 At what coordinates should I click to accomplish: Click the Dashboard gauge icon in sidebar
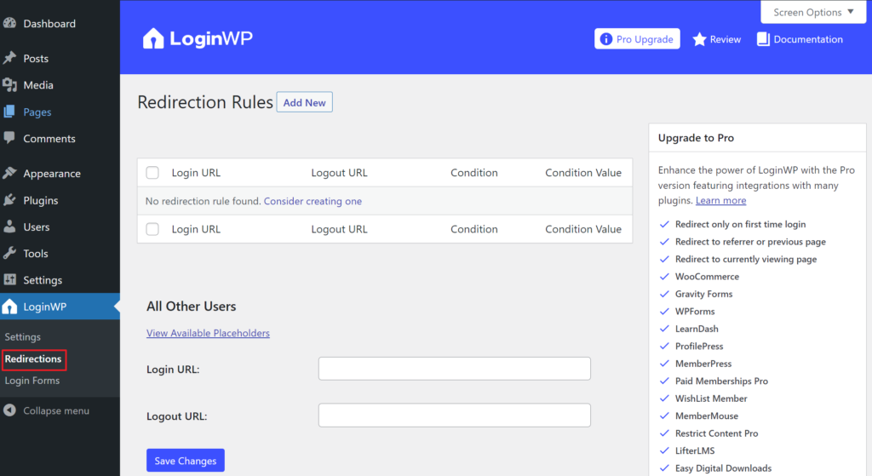click(9, 23)
